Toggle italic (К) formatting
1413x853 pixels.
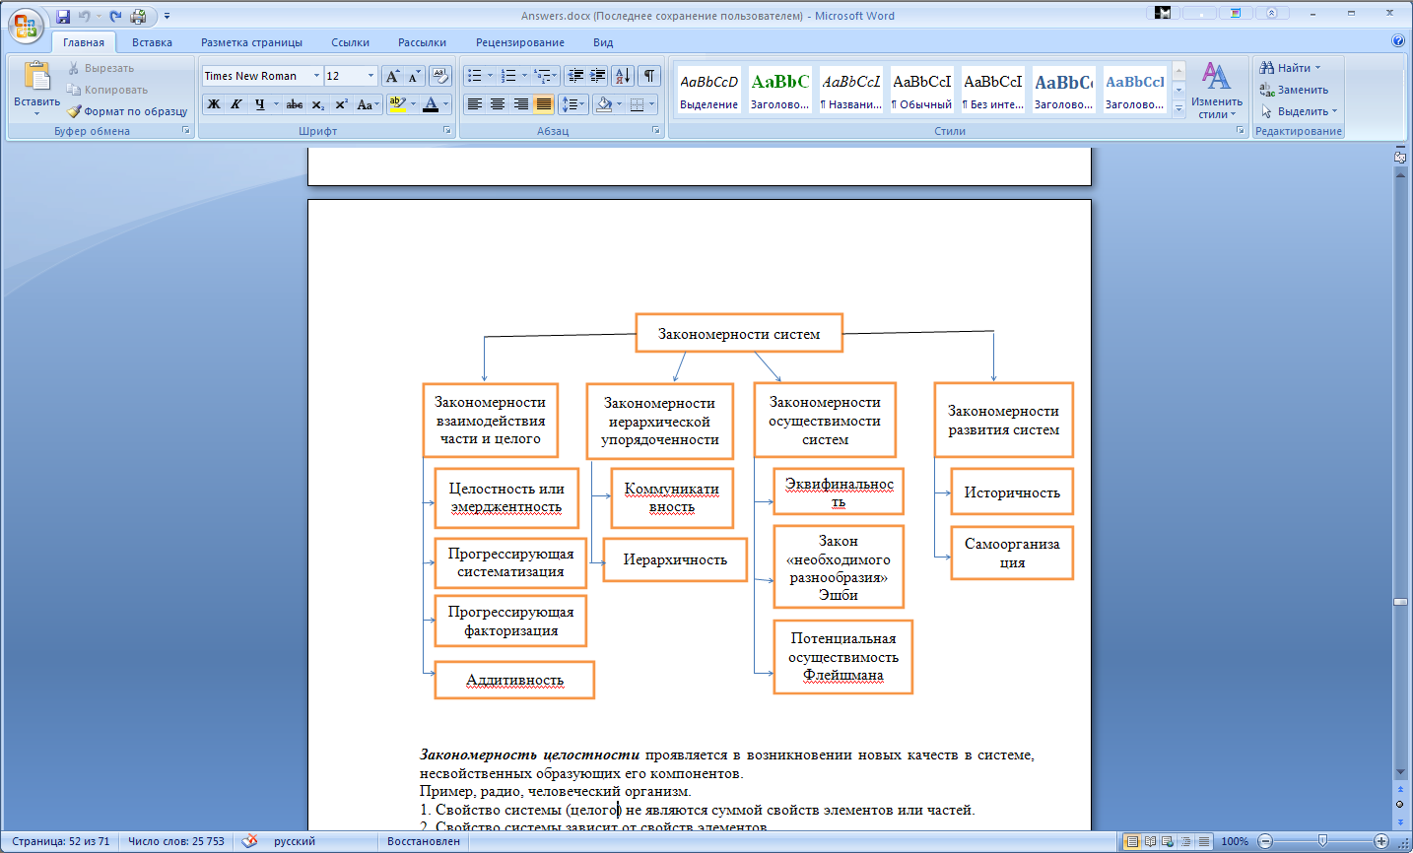tap(236, 104)
